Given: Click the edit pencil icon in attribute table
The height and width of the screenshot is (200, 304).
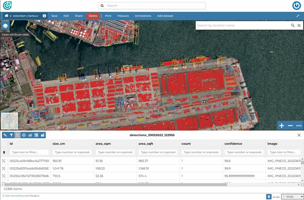Looking at the screenshot, I should pos(5,135).
